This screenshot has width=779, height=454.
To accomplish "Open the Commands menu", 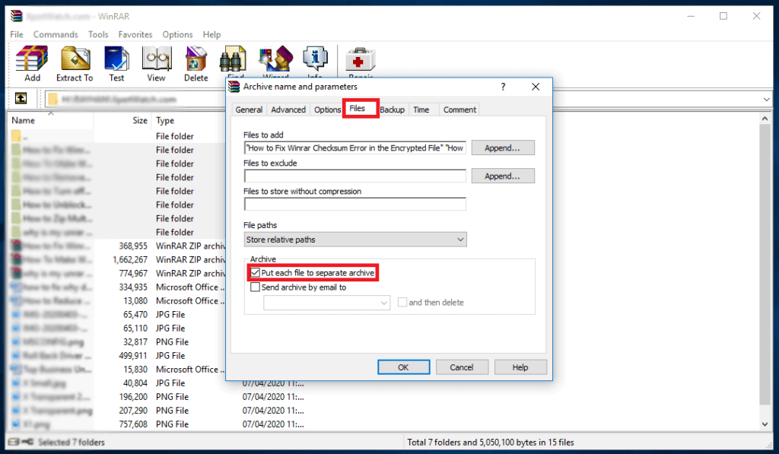I will (x=56, y=34).
